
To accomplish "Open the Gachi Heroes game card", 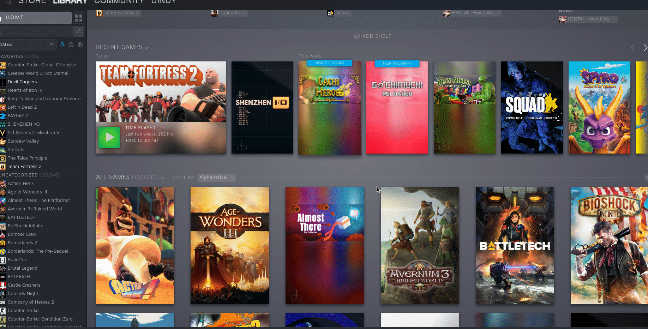I will point(330,108).
